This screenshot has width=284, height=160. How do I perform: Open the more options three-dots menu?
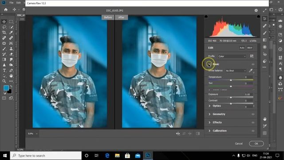[264, 67]
